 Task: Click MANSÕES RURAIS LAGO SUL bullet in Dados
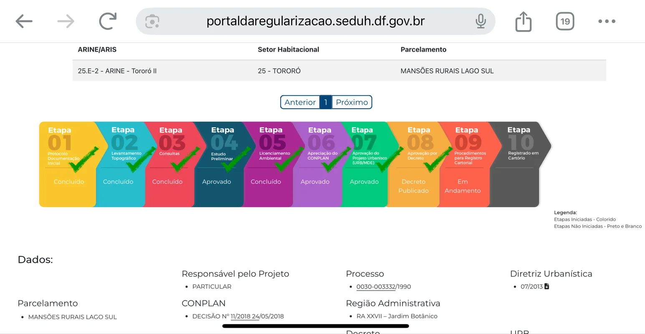coord(73,317)
